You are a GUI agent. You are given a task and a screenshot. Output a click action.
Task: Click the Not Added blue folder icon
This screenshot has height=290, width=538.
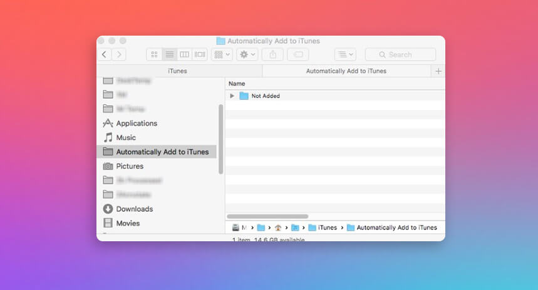point(244,96)
